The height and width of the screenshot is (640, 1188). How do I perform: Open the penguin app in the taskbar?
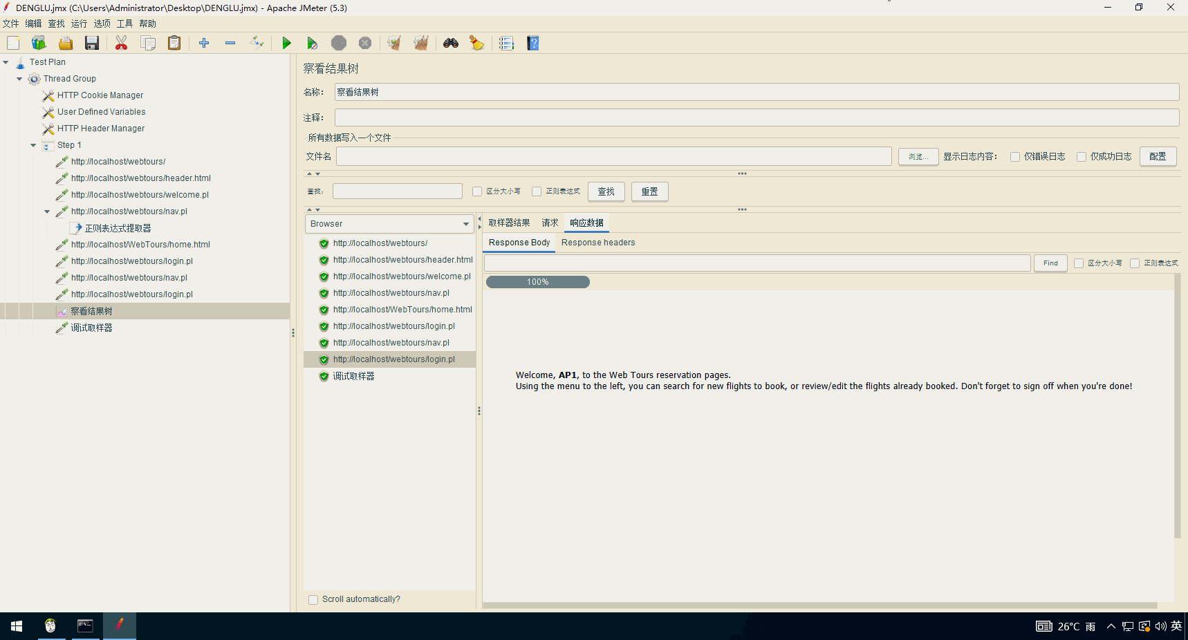50,626
